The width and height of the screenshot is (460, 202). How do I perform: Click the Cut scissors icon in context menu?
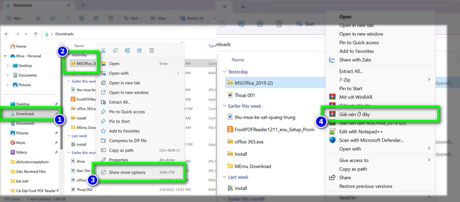103,50
